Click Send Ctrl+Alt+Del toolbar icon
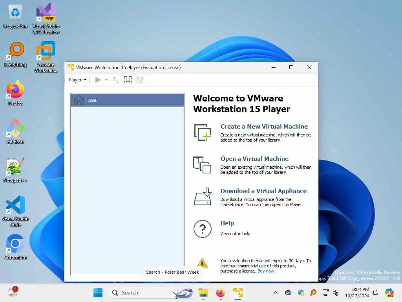The height and width of the screenshot is (302, 402). click(x=116, y=80)
